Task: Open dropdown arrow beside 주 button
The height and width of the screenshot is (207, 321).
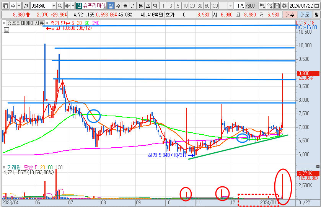Action: click(19, 6)
